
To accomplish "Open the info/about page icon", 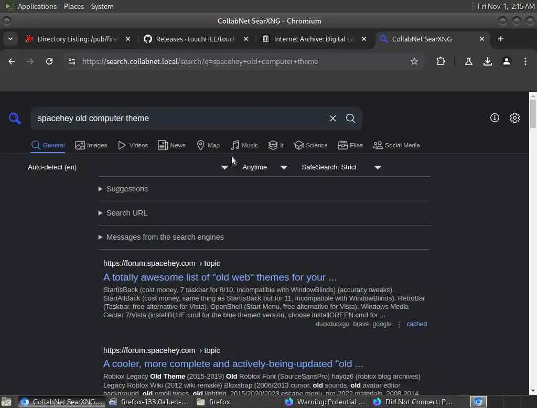I will pos(495,118).
